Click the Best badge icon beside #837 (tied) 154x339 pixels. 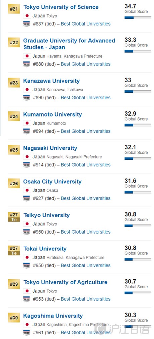click(26, 24)
